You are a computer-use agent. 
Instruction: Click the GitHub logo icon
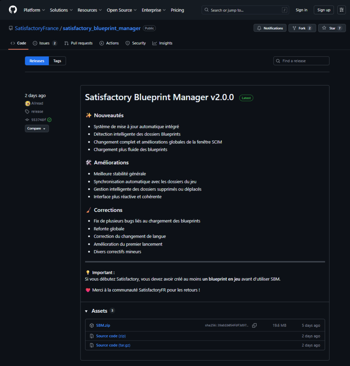point(13,10)
